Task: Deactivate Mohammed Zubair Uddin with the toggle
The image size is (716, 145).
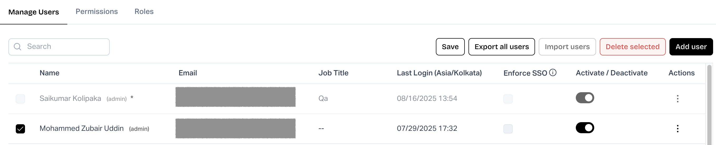Action: pyautogui.click(x=584, y=128)
